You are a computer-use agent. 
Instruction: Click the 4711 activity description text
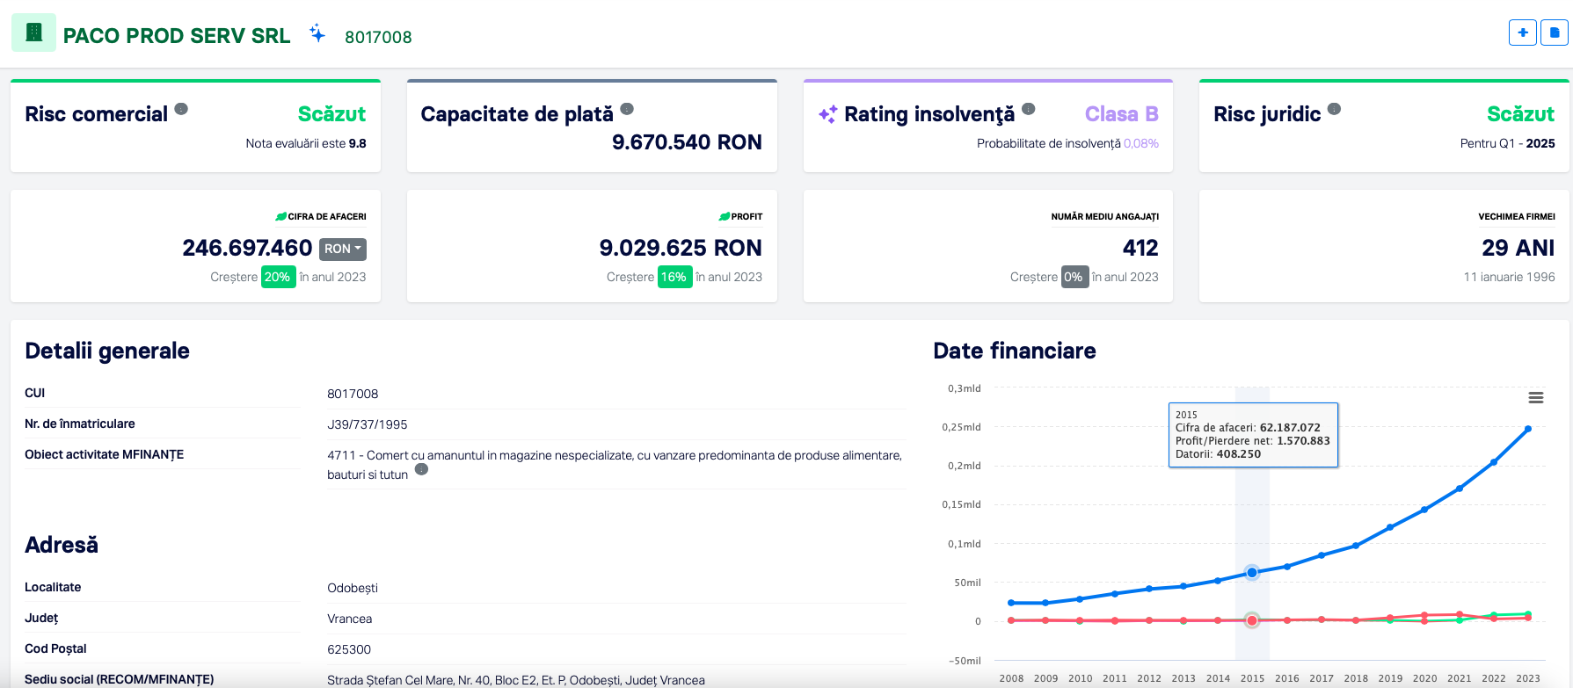point(615,465)
